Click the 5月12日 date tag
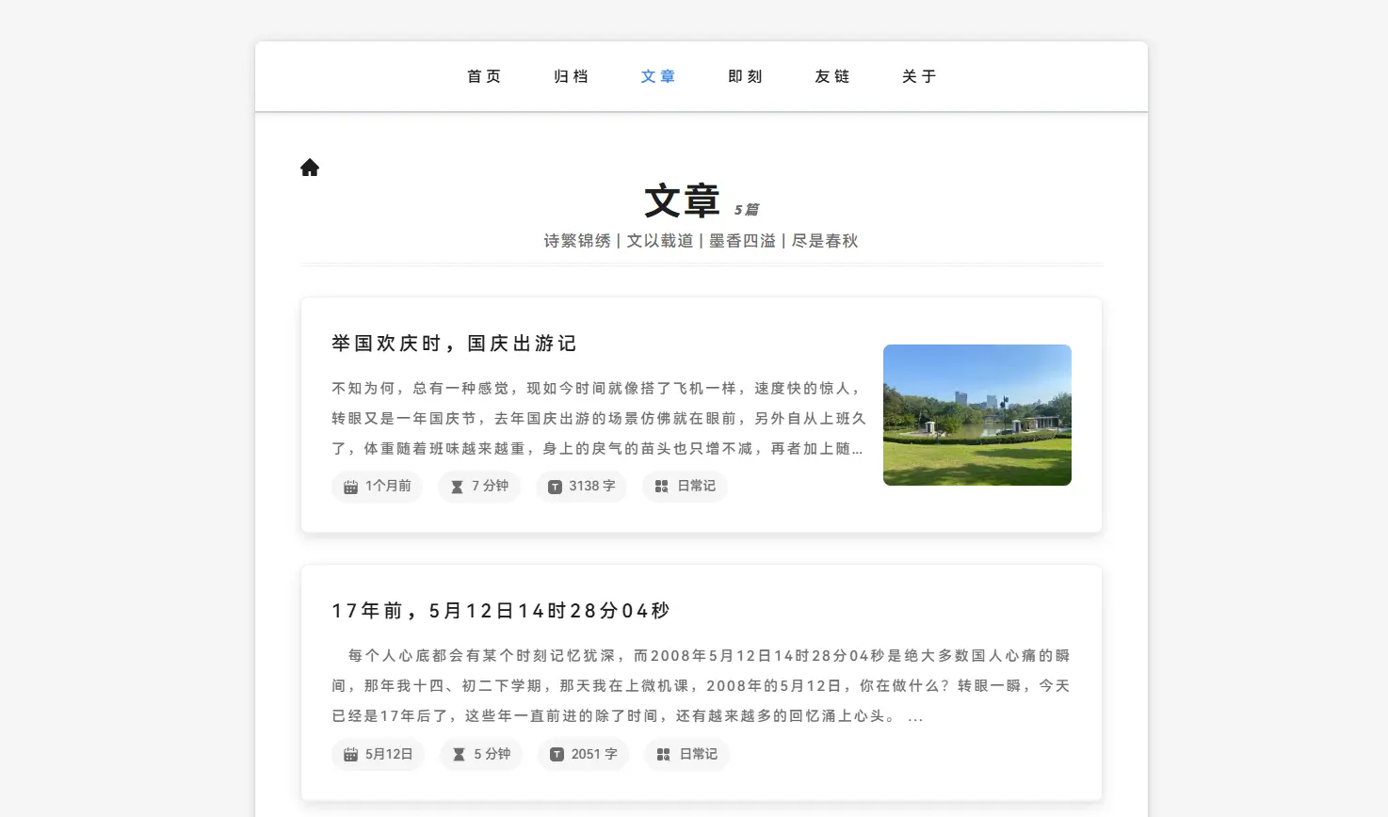This screenshot has width=1388, height=817. click(379, 755)
